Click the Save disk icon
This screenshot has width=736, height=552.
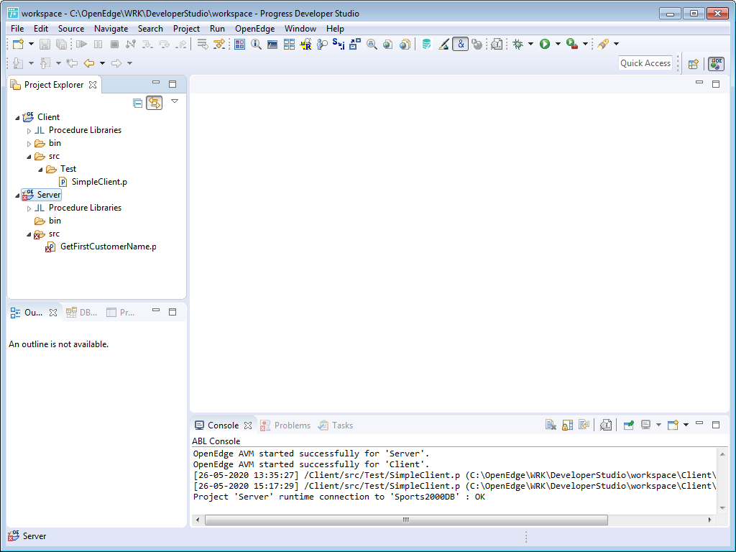click(45, 44)
